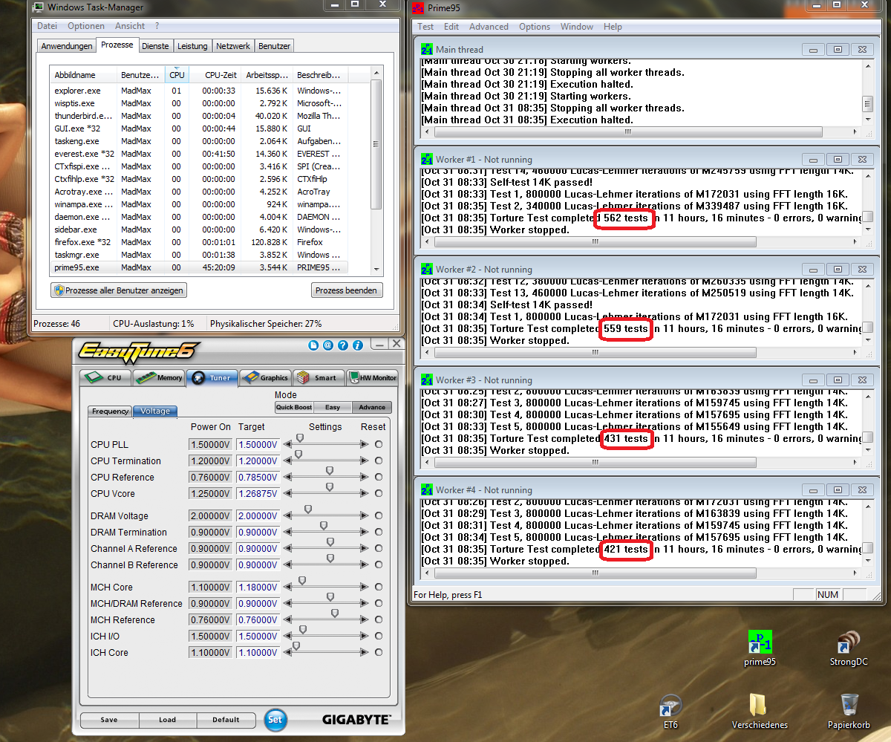Viewport: 891px width, 742px height.
Task: Sort processes by the Abbildname column header
Action: coord(84,74)
